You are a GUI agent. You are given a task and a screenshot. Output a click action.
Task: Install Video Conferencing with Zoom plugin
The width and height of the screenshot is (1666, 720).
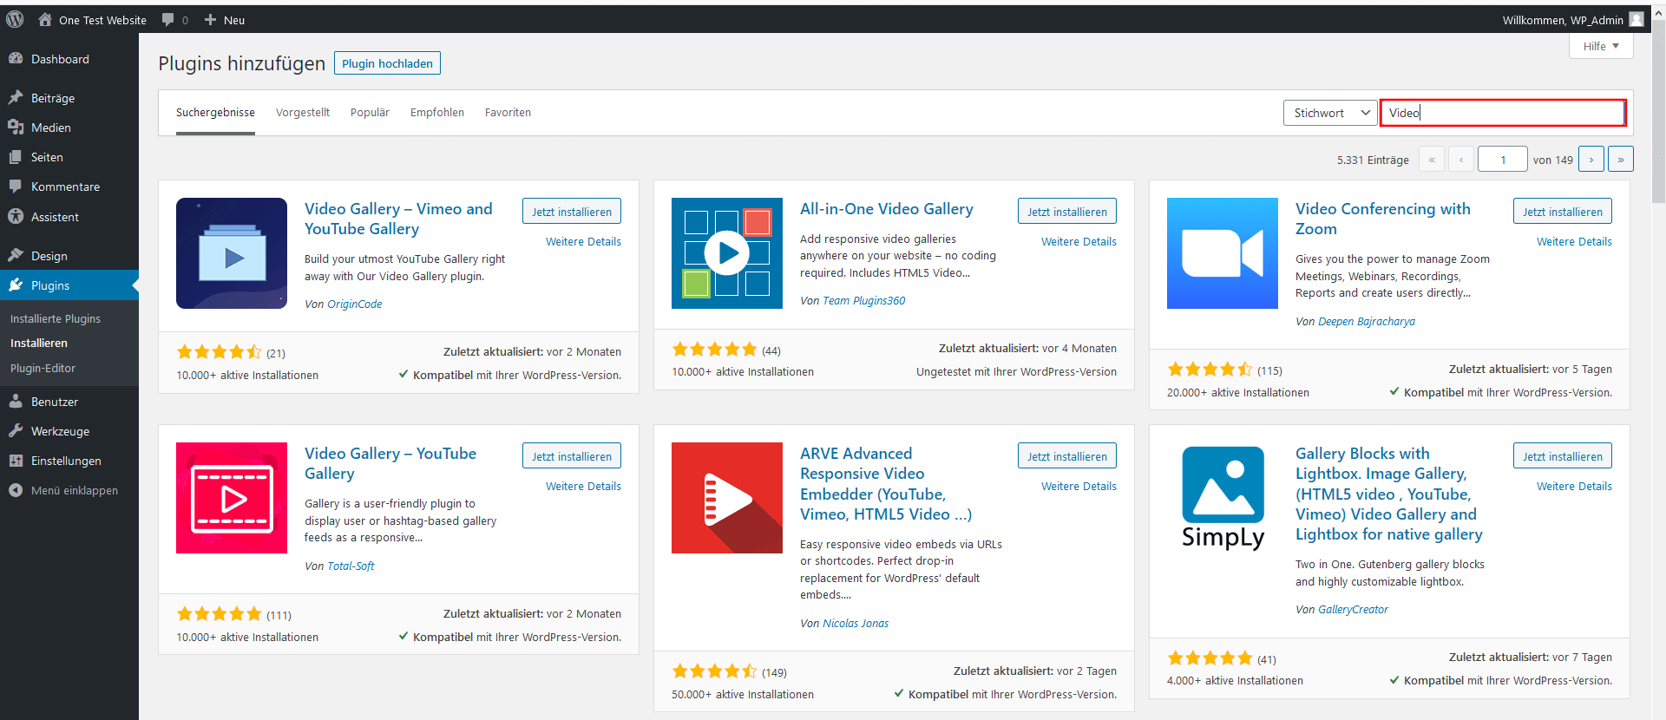pos(1563,212)
